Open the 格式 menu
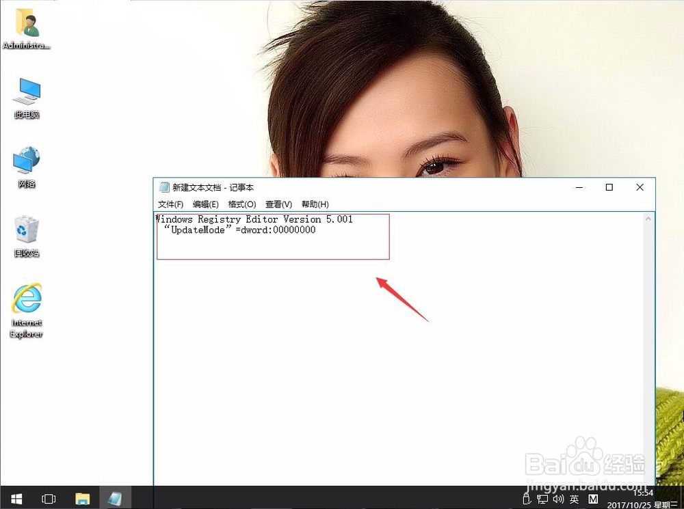Viewport: 684px width, 509px height. pyautogui.click(x=241, y=204)
